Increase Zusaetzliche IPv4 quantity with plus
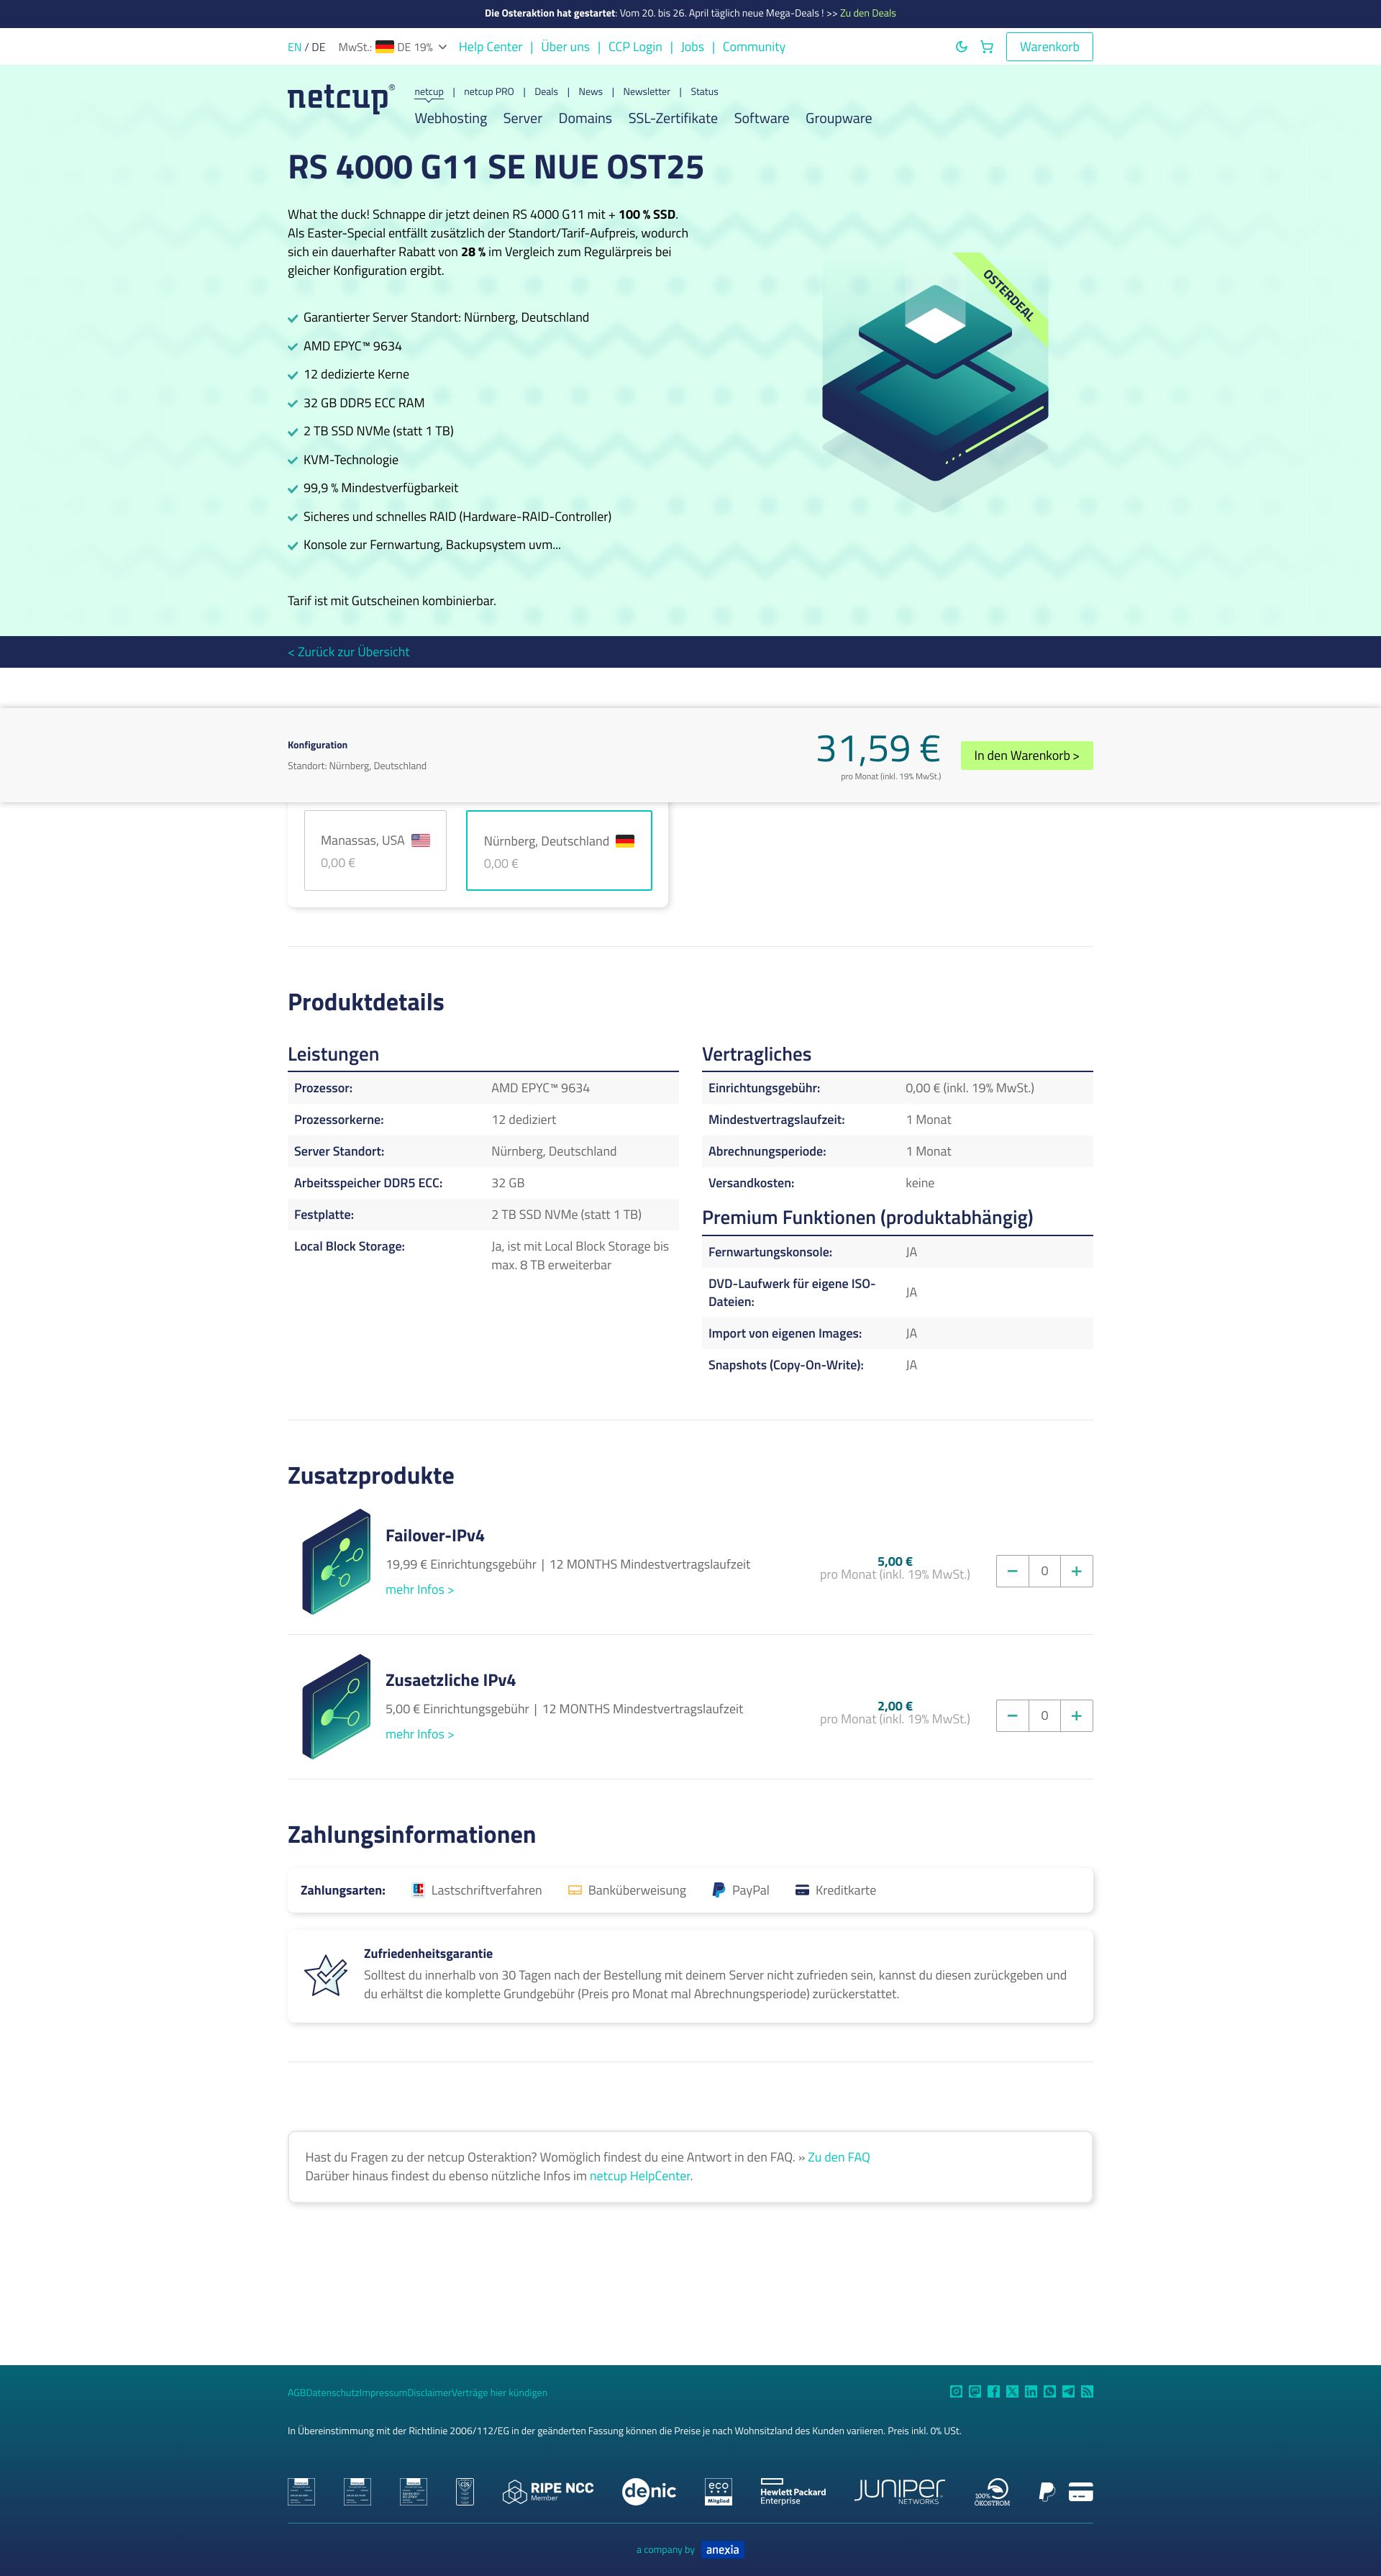This screenshot has width=1381, height=2576. click(x=1076, y=1716)
